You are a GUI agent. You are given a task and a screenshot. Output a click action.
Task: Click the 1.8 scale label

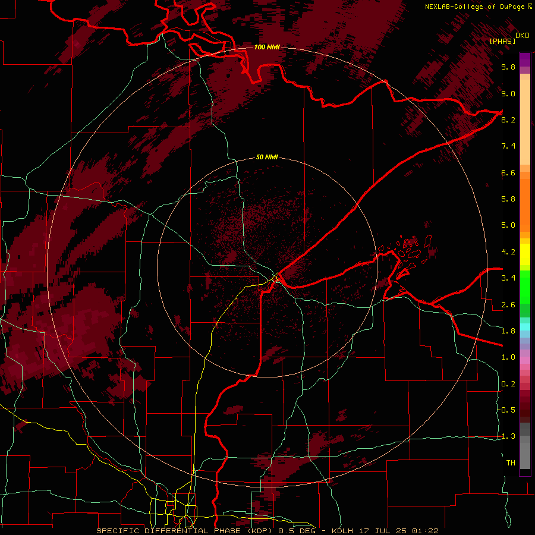pyautogui.click(x=508, y=331)
